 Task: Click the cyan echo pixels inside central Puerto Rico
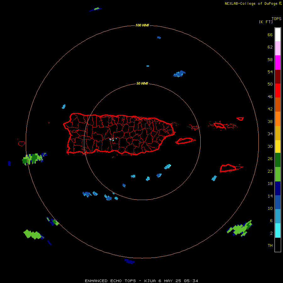(x=113, y=139)
